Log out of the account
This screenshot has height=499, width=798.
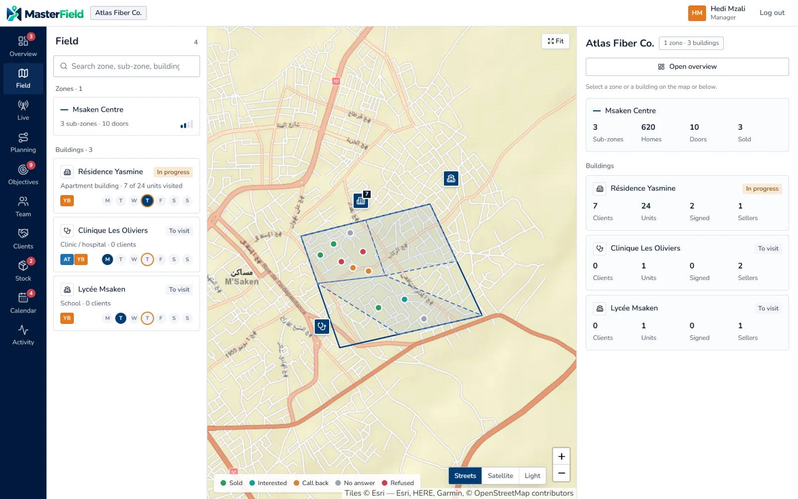772,13
